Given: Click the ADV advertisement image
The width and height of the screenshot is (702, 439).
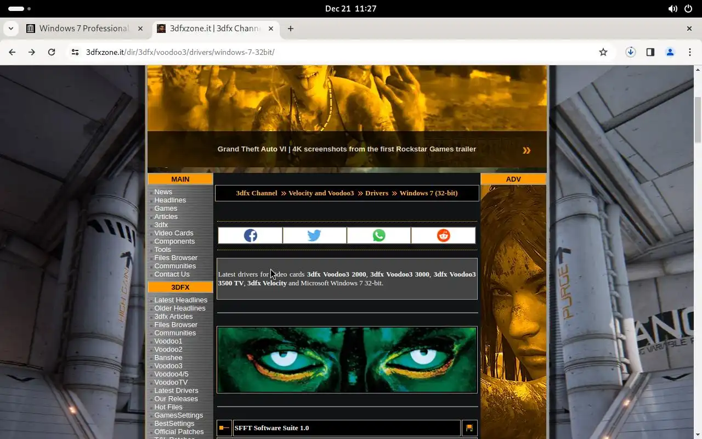Looking at the screenshot, I should pyautogui.click(x=513, y=312).
